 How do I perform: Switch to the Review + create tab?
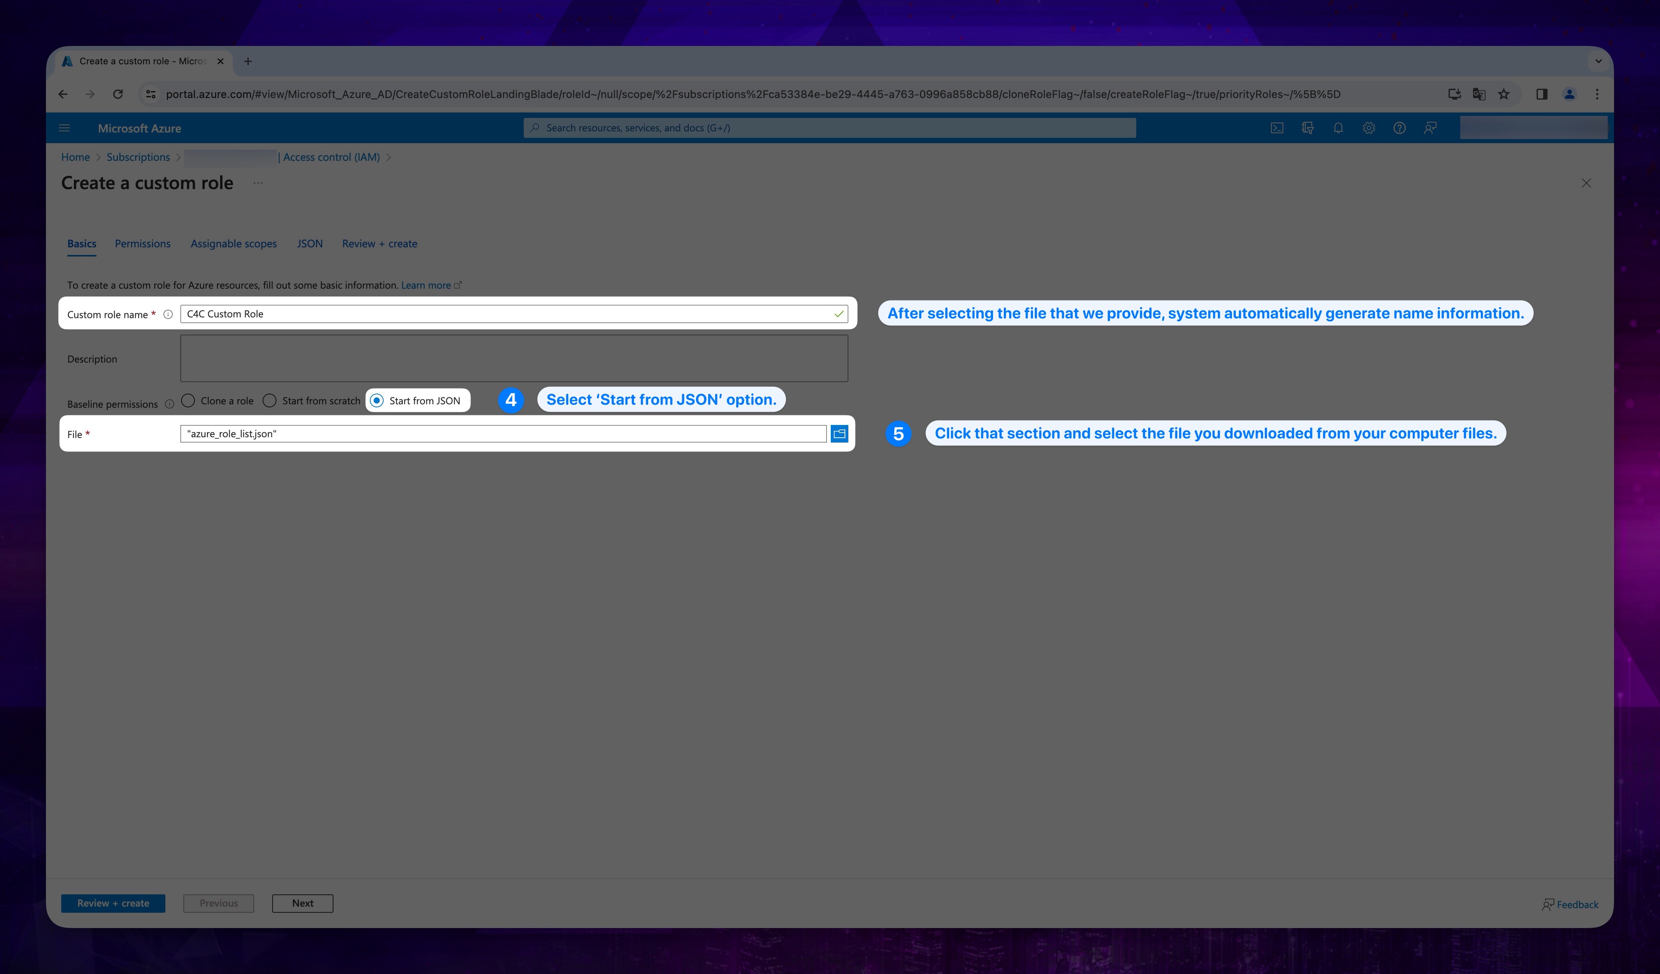[379, 243]
